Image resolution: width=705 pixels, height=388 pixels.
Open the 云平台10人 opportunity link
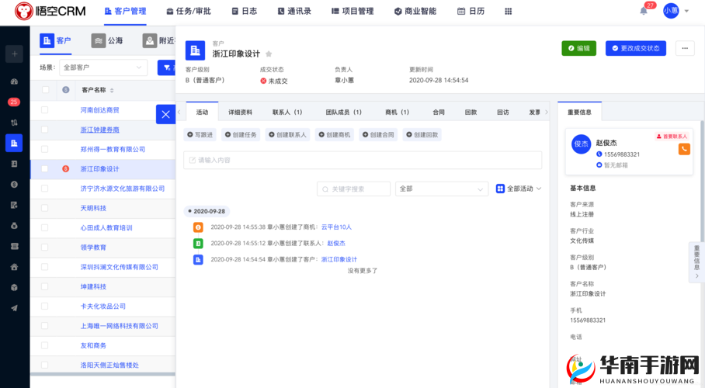pyautogui.click(x=336, y=227)
